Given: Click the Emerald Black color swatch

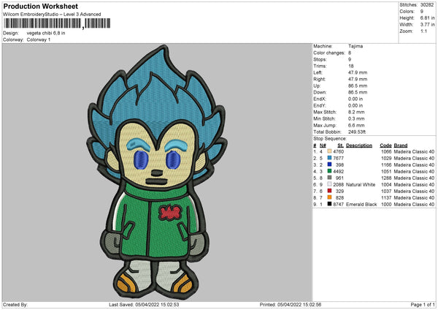Looking at the screenshot, I should [330, 204].
